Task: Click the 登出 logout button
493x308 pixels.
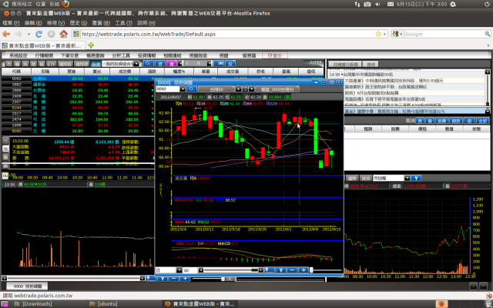Action: click(275, 55)
